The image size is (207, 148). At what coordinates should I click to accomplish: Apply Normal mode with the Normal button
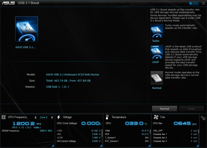pos(164,109)
